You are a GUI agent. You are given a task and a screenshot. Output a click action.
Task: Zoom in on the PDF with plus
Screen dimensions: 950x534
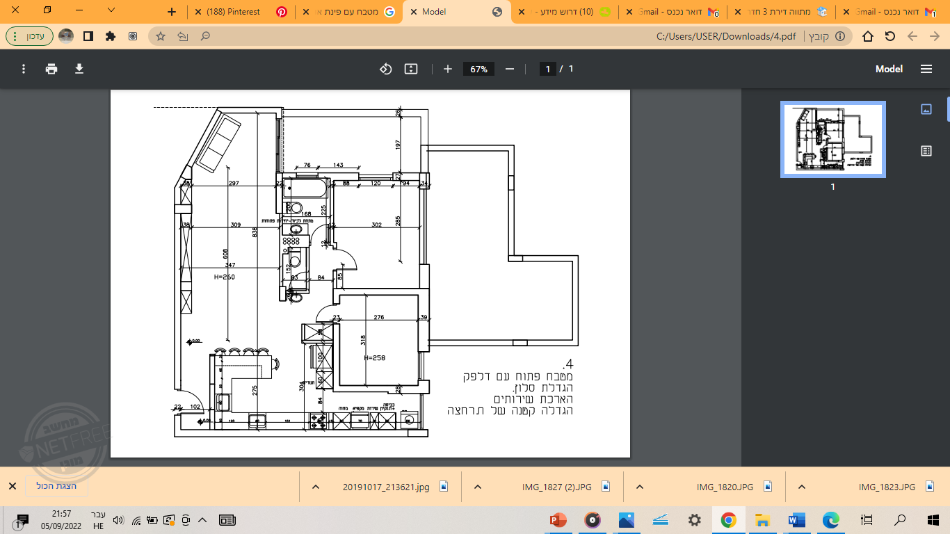click(x=448, y=69)
